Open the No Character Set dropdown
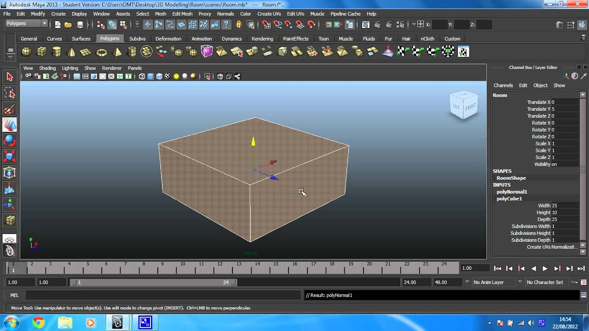Image resolution: width=589 pixels, height=331 pixels. [546, 282]
